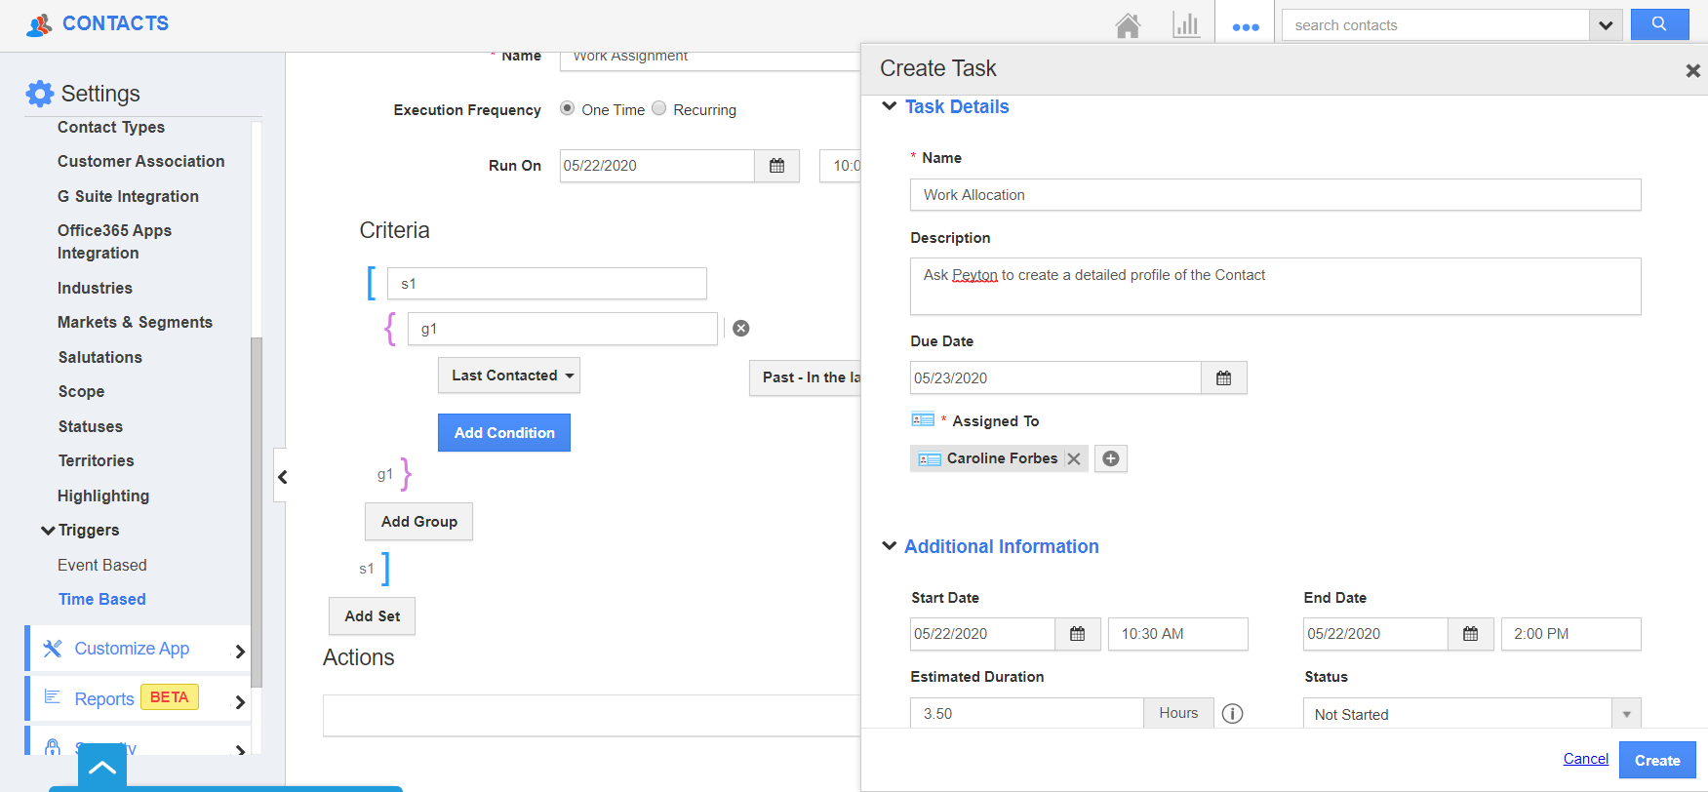Click the blue search magnifier button

point(1658,25)
